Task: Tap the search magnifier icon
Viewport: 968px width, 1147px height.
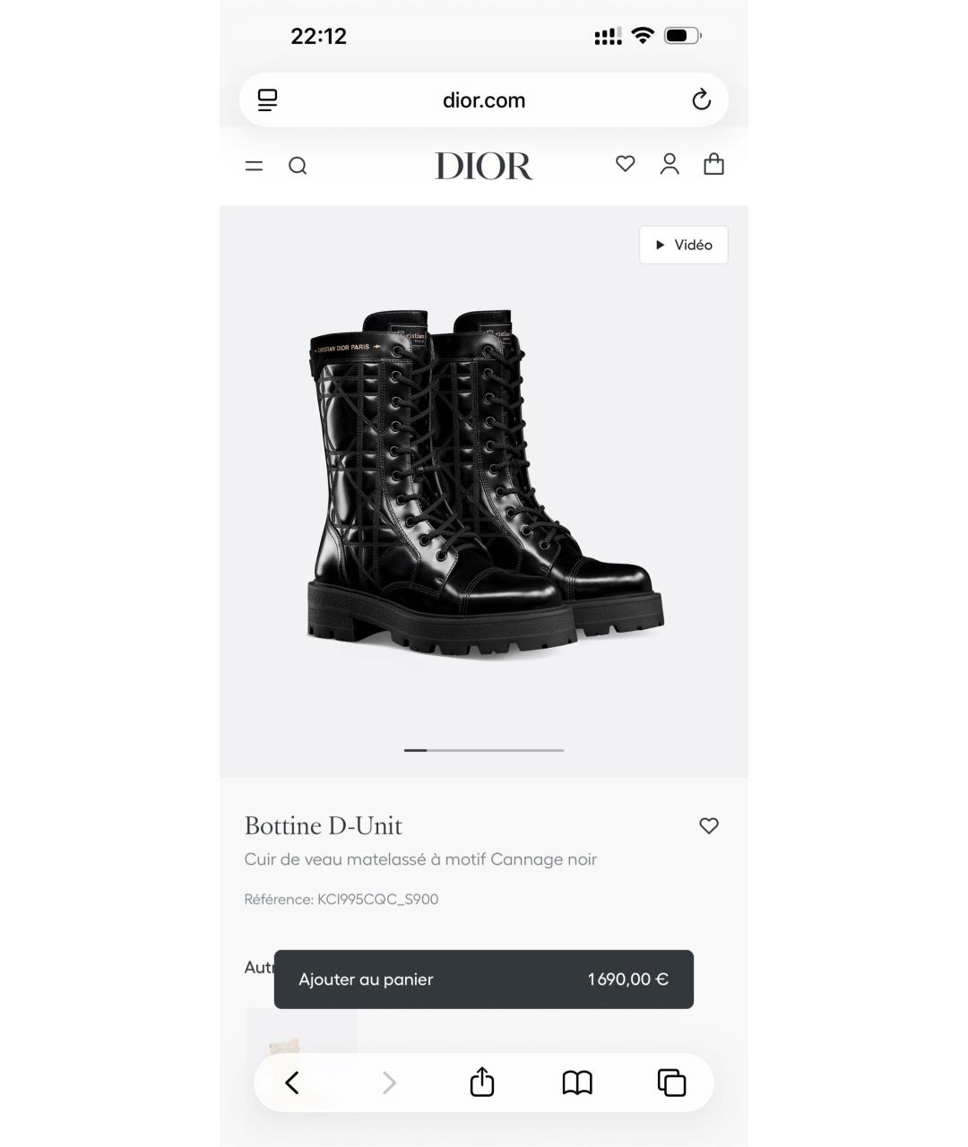Action: coord(298,166)
